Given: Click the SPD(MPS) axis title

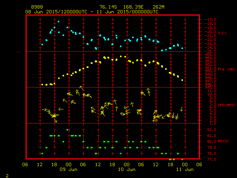Looking at the screenshot, I should pos(226,105).
